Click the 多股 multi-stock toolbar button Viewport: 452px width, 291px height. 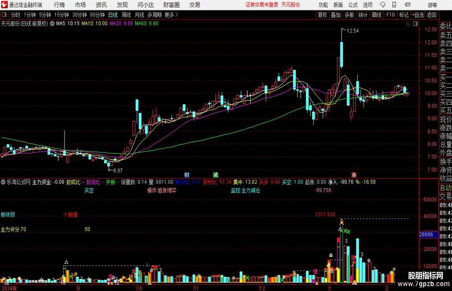coord(349,15)
